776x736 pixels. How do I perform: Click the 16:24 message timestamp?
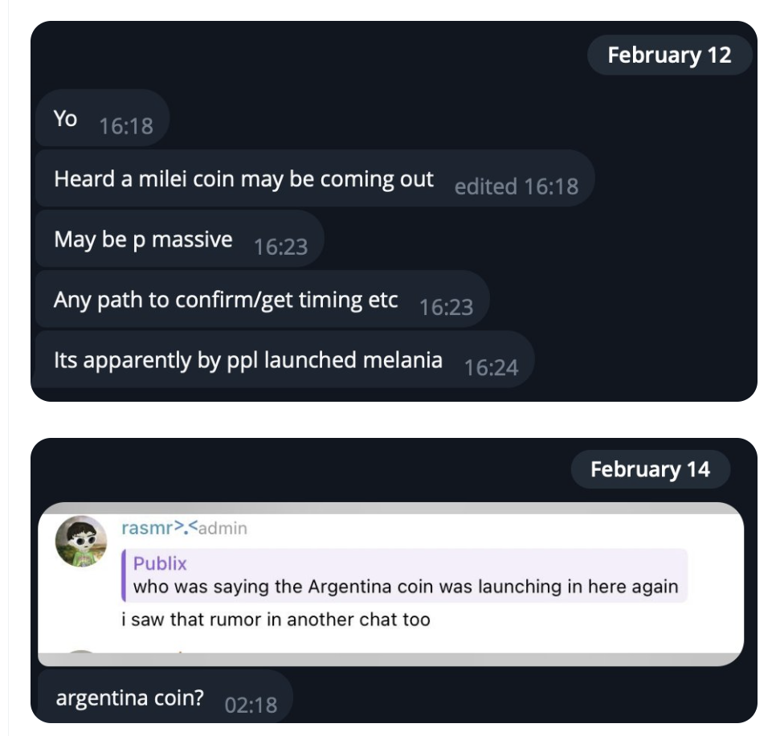coord(491,367)
